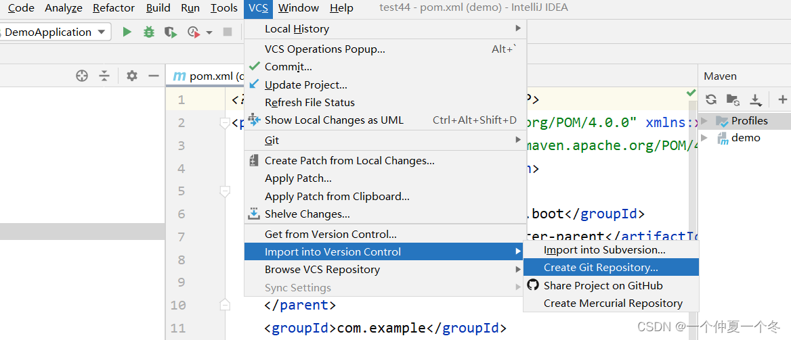Click the green inspection checkmark
791x340 pixels.
coord(691,93)
